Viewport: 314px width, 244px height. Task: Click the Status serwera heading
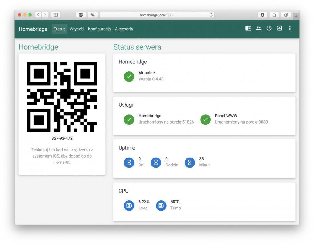pyautogui.click(x=137, y=47)
